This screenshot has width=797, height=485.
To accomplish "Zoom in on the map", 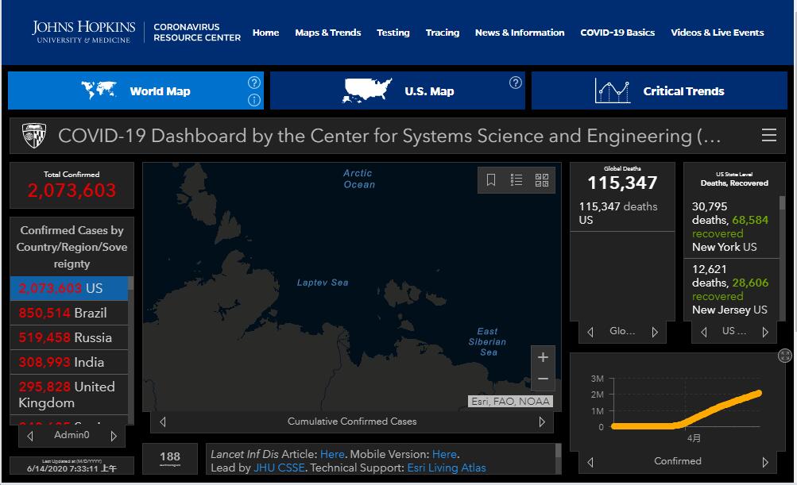I will 543,357.
